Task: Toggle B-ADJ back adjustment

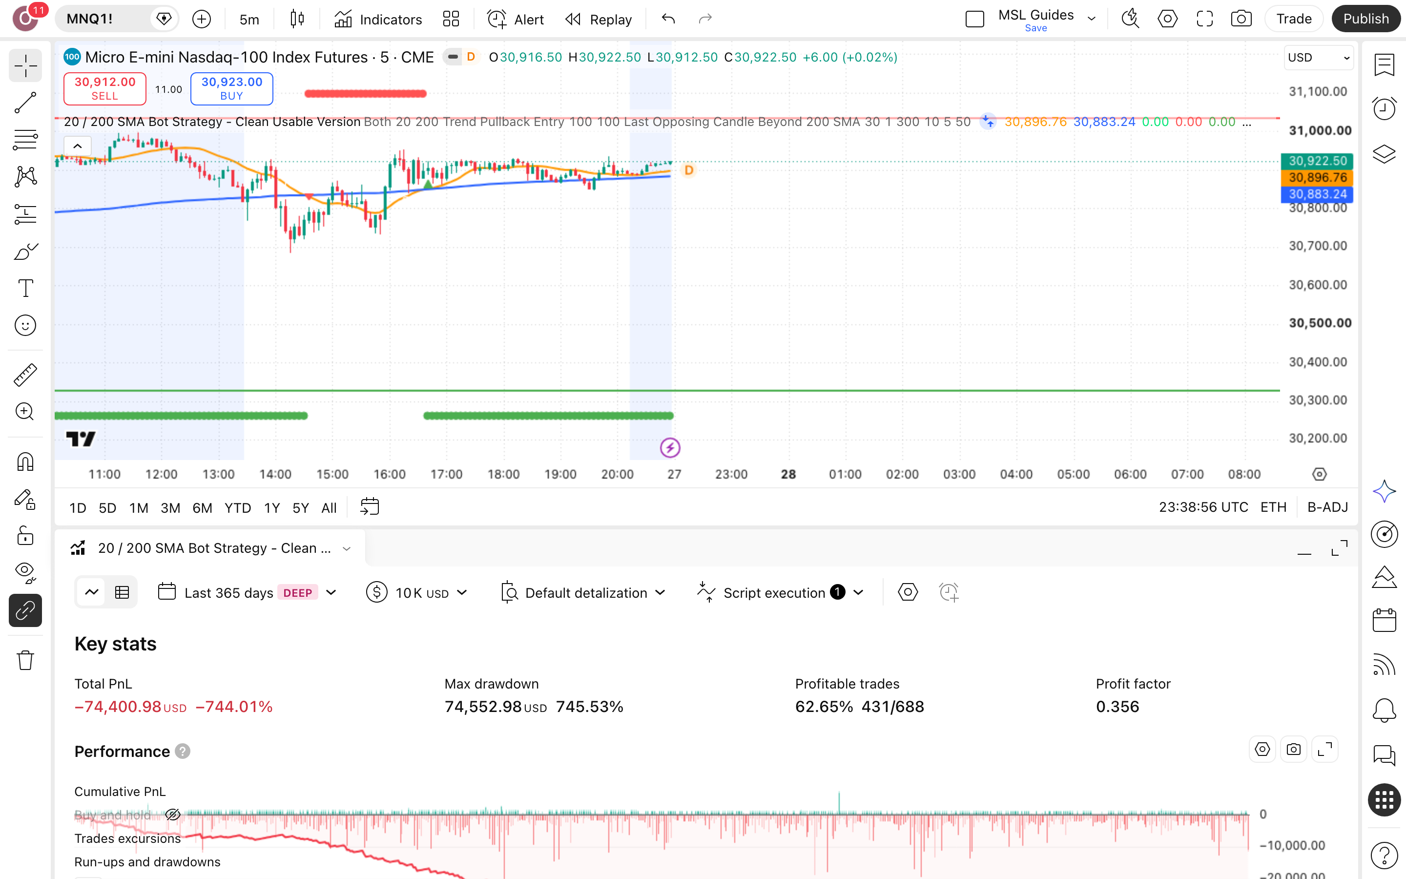Action: click(1327, 507)
